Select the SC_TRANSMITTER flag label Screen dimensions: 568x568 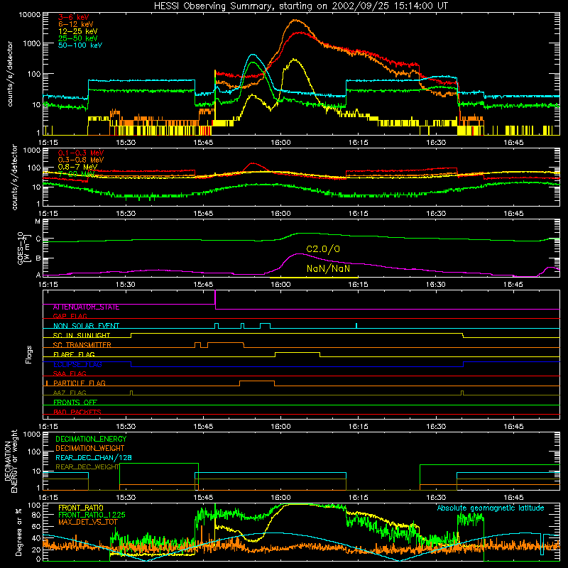point(82,345)
